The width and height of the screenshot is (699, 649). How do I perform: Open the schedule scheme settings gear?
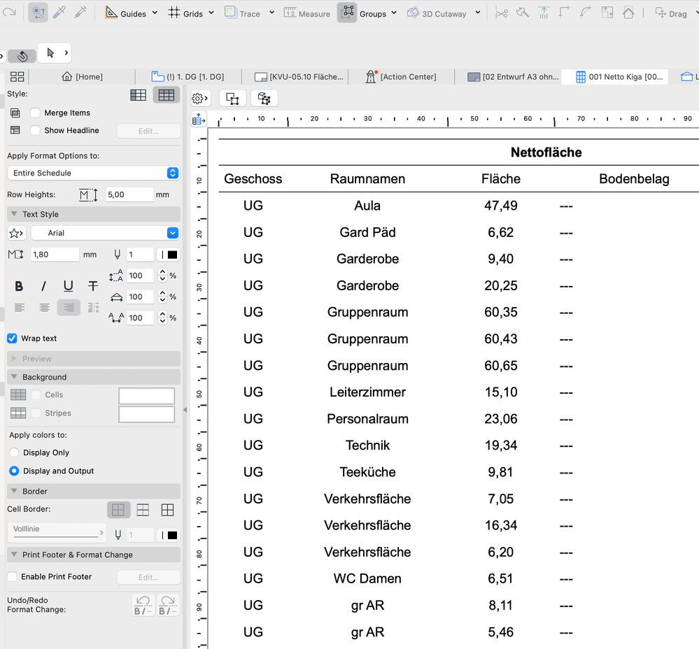pyautogui.click(x=200, y=99)
